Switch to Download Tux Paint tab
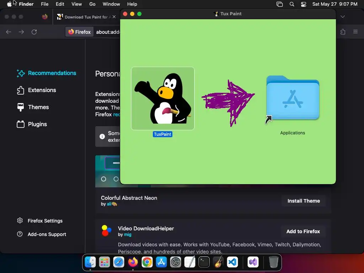Screen dimensions: 364x273 (86, 17)
